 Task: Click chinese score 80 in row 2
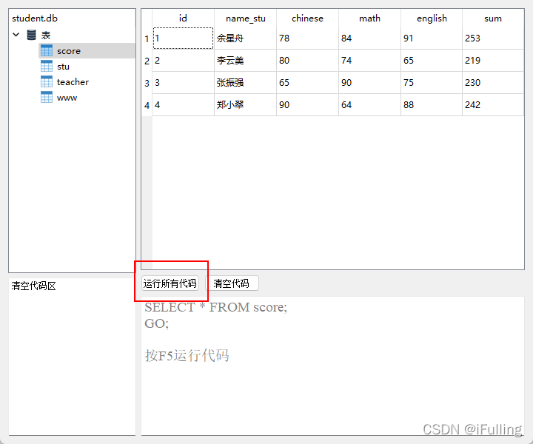coord(307,61)
